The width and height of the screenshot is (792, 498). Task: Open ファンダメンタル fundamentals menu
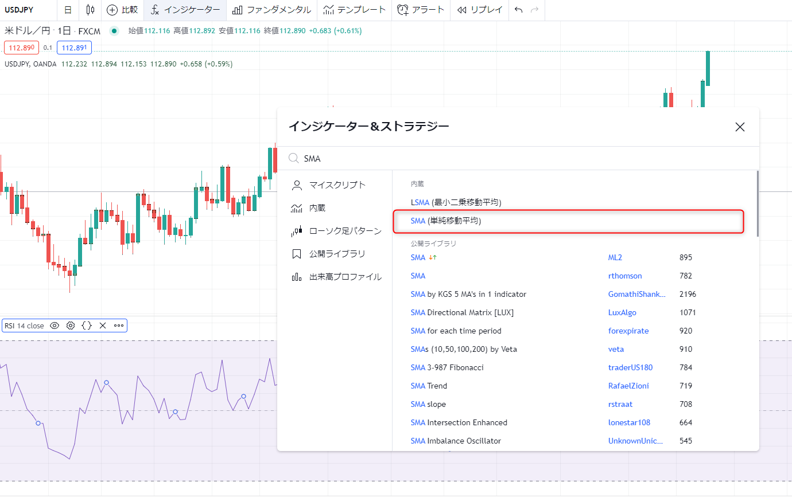272,10
